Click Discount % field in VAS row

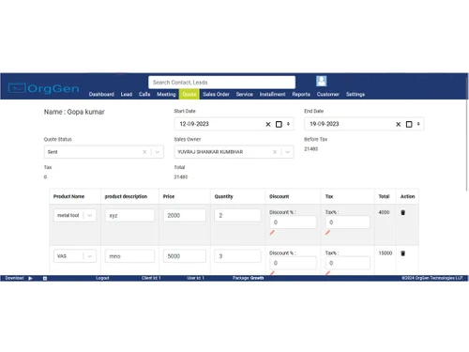pos(293,263)
